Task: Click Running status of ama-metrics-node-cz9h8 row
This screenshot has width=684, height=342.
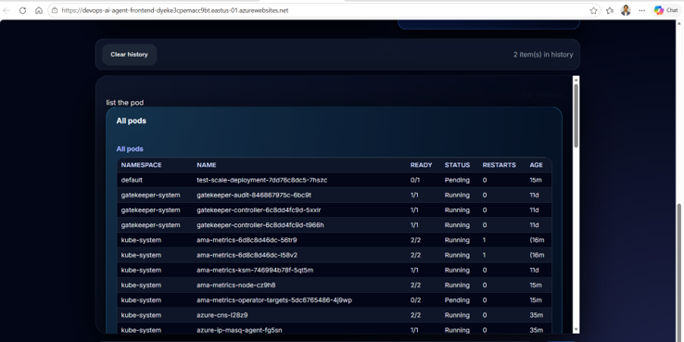Action: (457, 285)
